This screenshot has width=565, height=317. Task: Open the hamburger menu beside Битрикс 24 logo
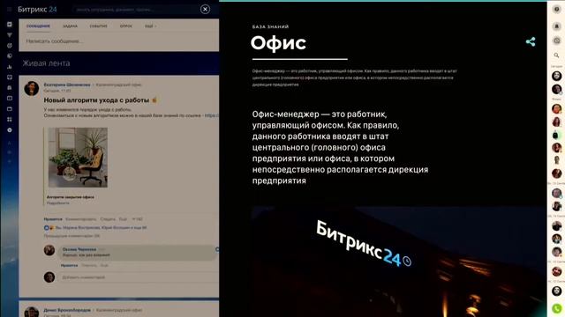click(x=10, y=10)
